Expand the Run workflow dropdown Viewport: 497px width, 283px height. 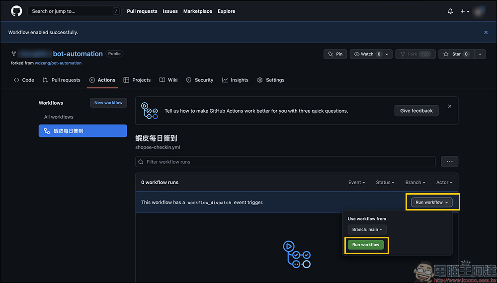coord(432,203)
